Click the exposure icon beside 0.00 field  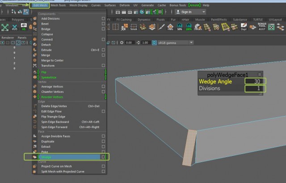pyautogui.click(x=122, y=42)
